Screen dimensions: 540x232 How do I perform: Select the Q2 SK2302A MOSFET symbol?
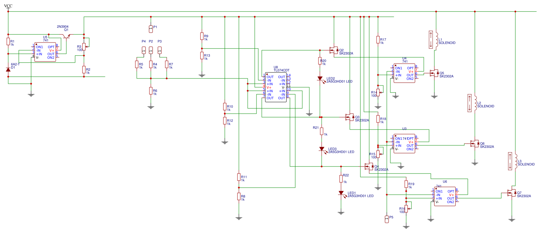coord(334,50)
